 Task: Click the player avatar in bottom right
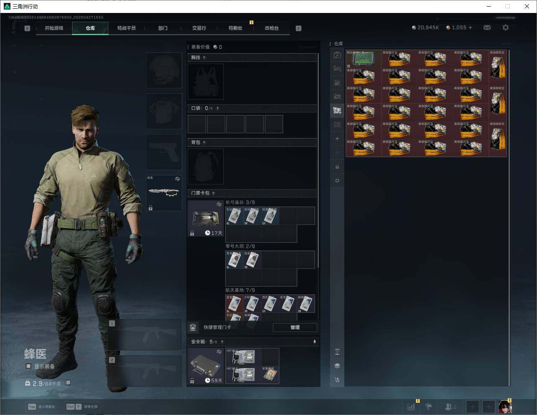[x=505, y=407]
